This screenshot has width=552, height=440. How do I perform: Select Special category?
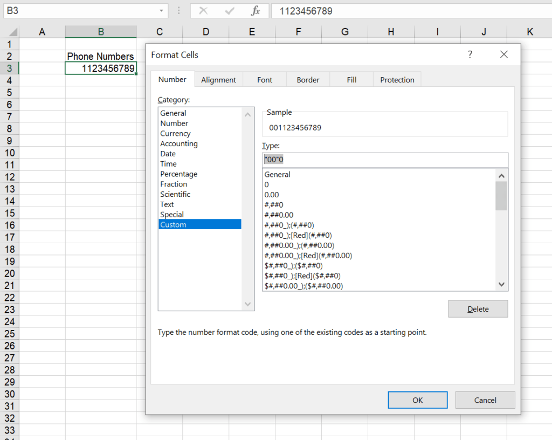click(x=200, y=215)
